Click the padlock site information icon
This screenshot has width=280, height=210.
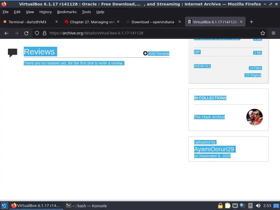coord(45,33)
